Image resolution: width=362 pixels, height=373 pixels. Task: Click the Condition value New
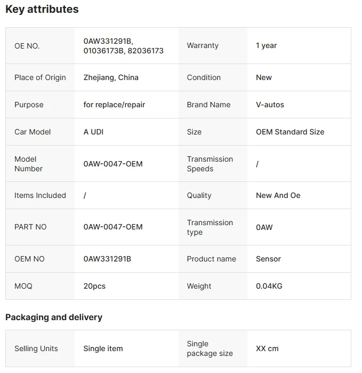pyautogui.click(x=263, y=77)
